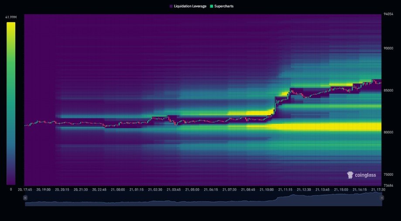
Task: Click the 41.99M scale maximum label
Action: 11,17
